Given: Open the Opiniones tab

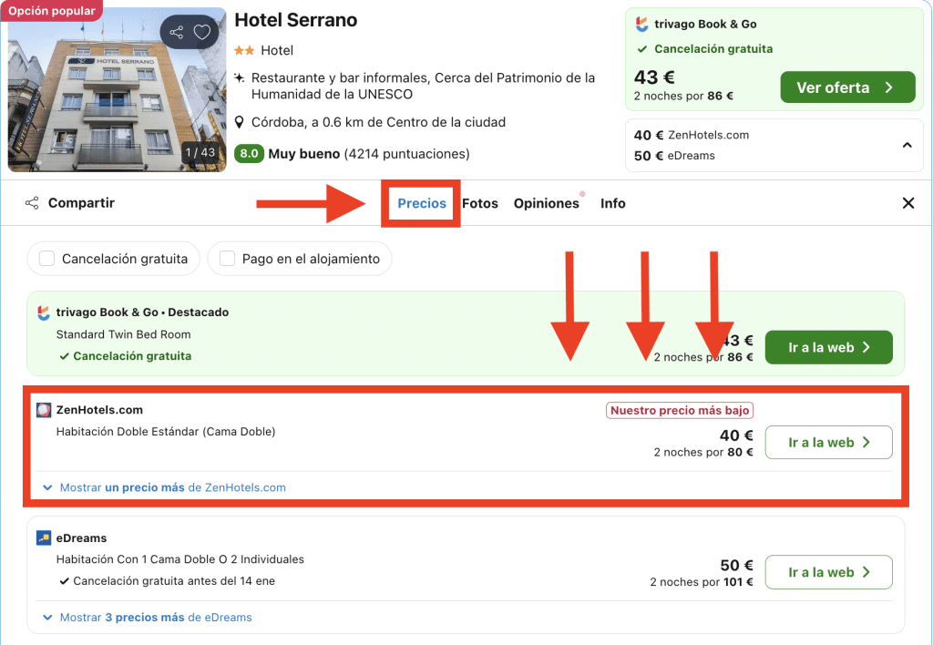Looking at the screenshot, I should [x=547, y=203].
